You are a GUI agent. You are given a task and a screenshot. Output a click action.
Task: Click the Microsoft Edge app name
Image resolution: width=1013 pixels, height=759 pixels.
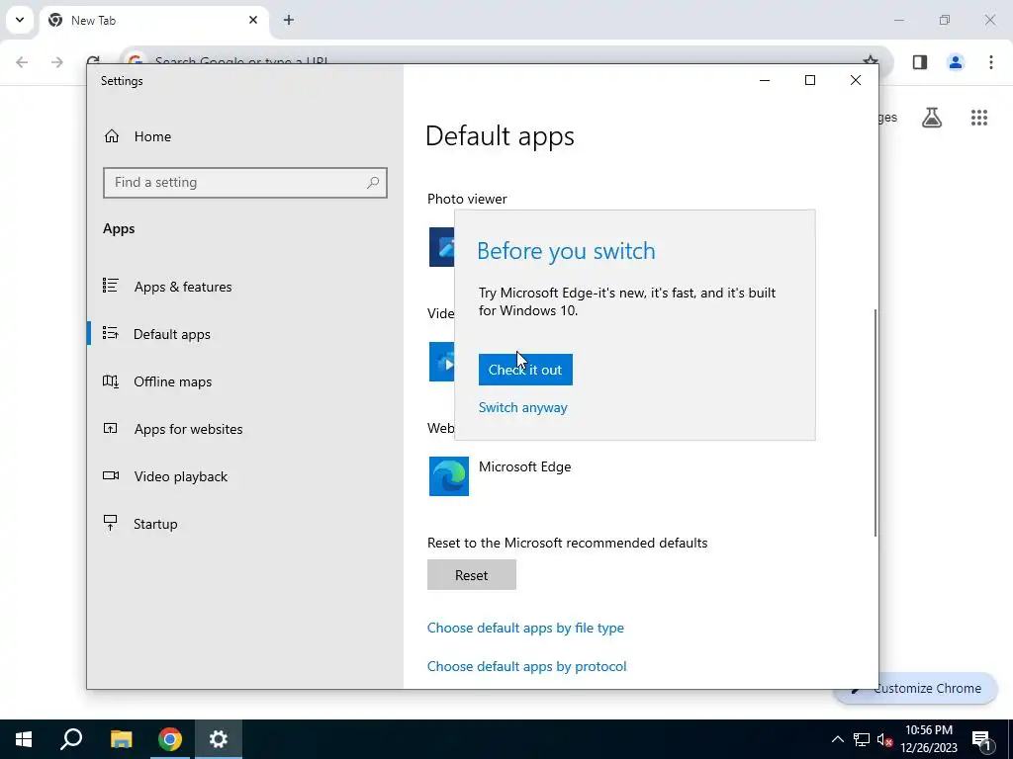click(524, 466)
